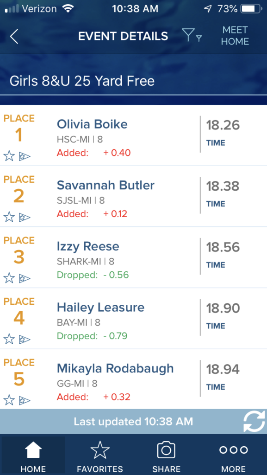
Task: Favorite Olivia Boike with star icon
Action: click(x=9, y=156)
